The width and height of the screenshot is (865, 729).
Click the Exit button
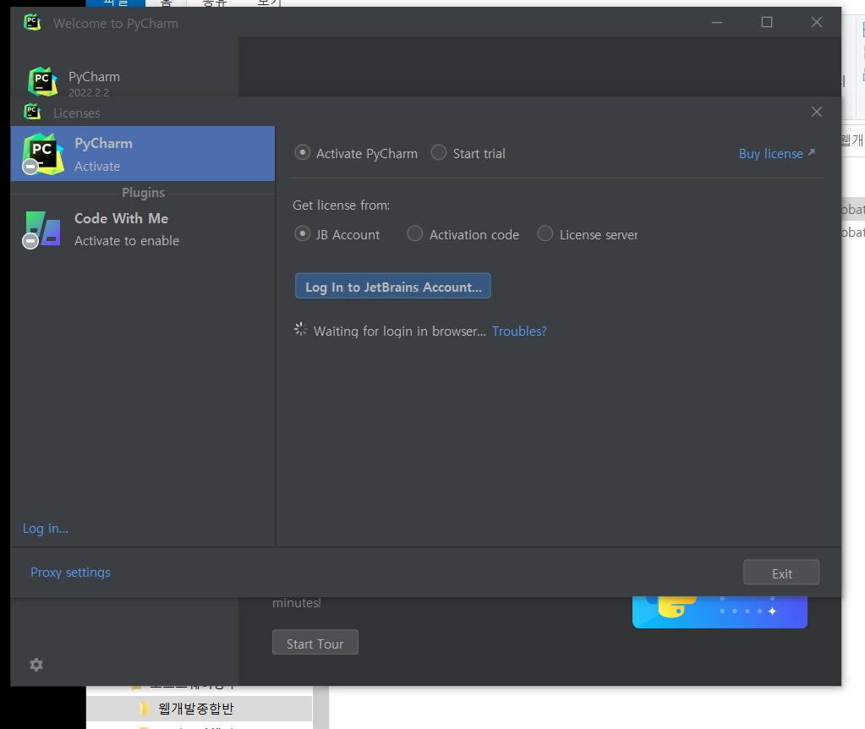coord(781,573)
